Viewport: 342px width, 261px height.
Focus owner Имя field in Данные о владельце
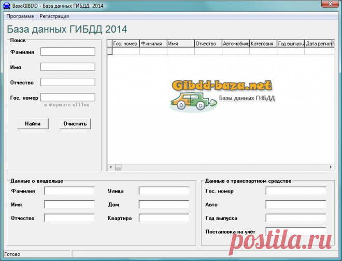pyautogui.click(x=69, y=204)
